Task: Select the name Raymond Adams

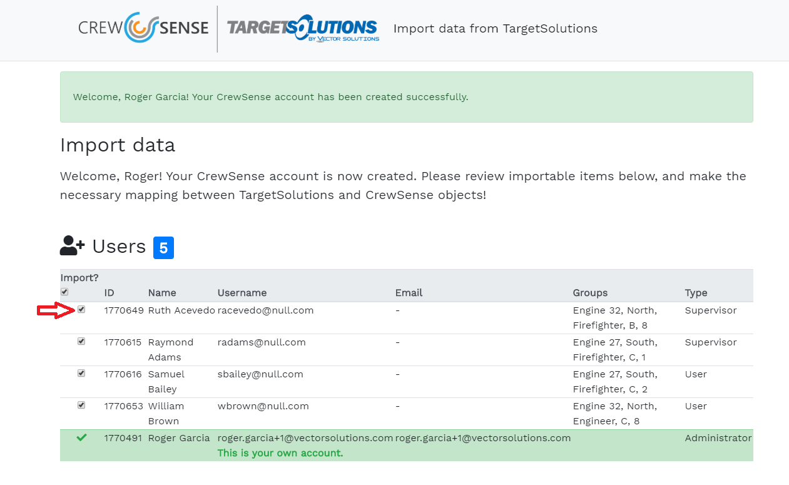Action: pyautogui.click(x=171, y=350)
